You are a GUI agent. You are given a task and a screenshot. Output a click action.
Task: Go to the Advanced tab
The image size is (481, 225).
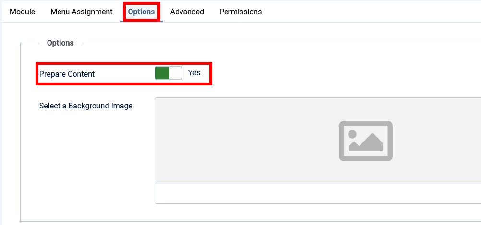coord(187,12)
